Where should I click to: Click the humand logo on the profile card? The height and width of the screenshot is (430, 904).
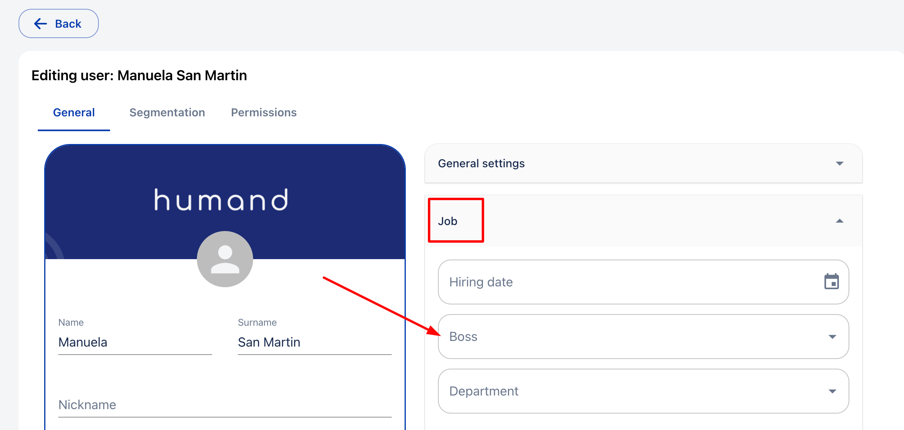click(221, 200)
